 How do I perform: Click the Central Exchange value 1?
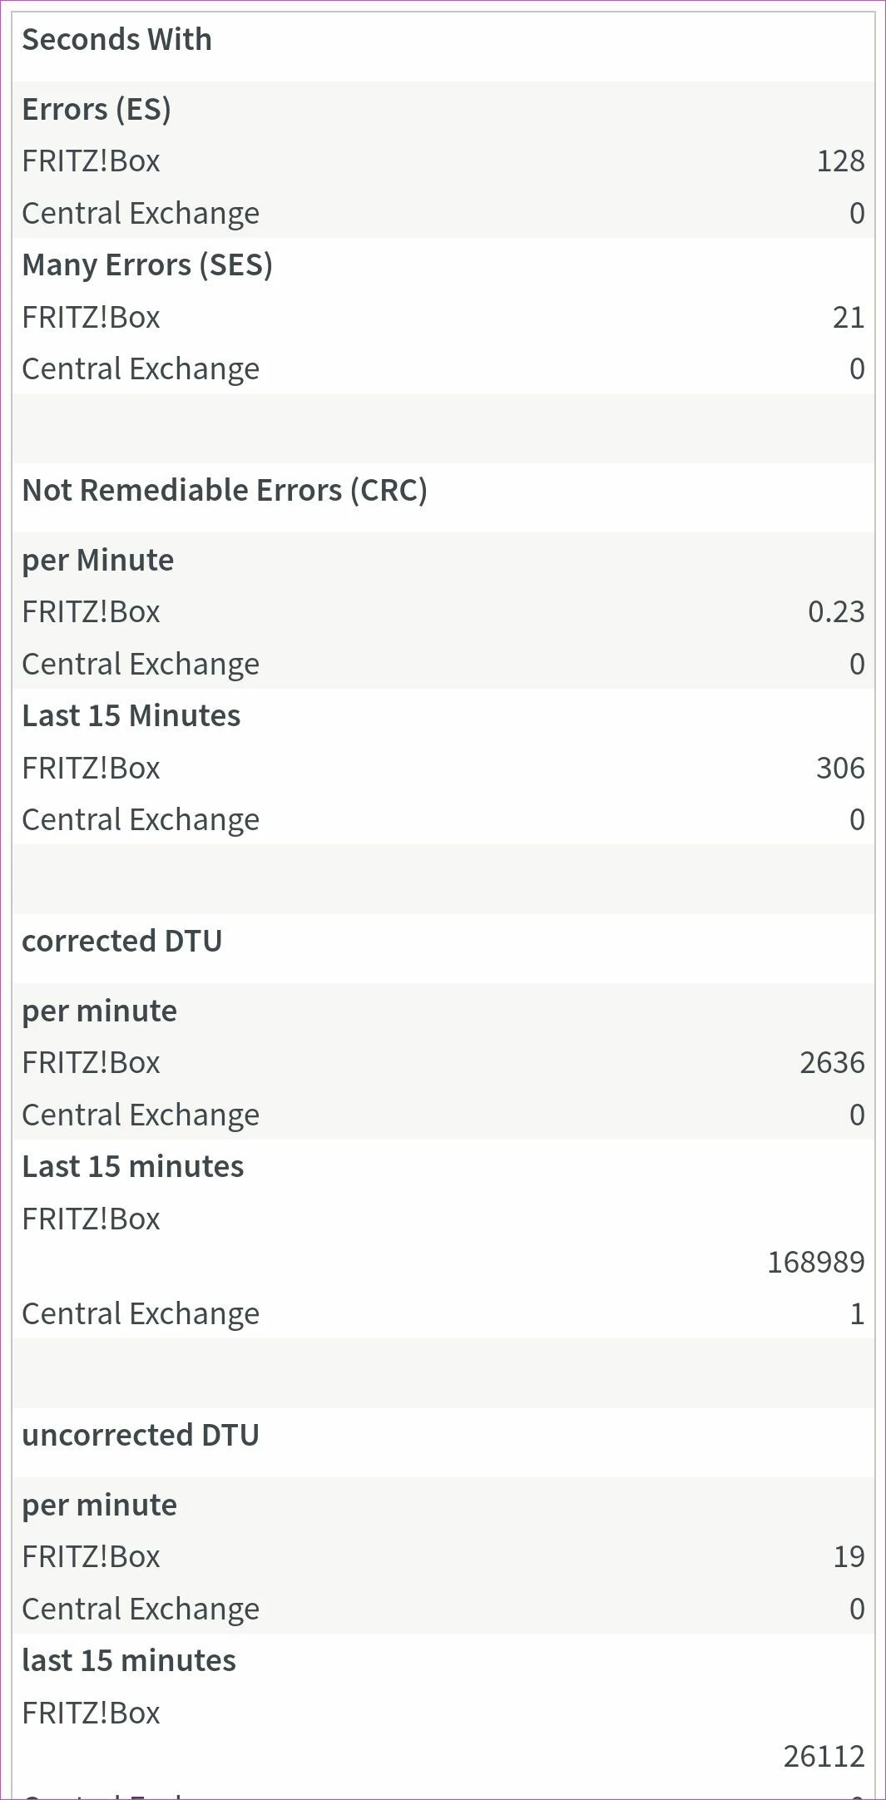point(857,1314)
